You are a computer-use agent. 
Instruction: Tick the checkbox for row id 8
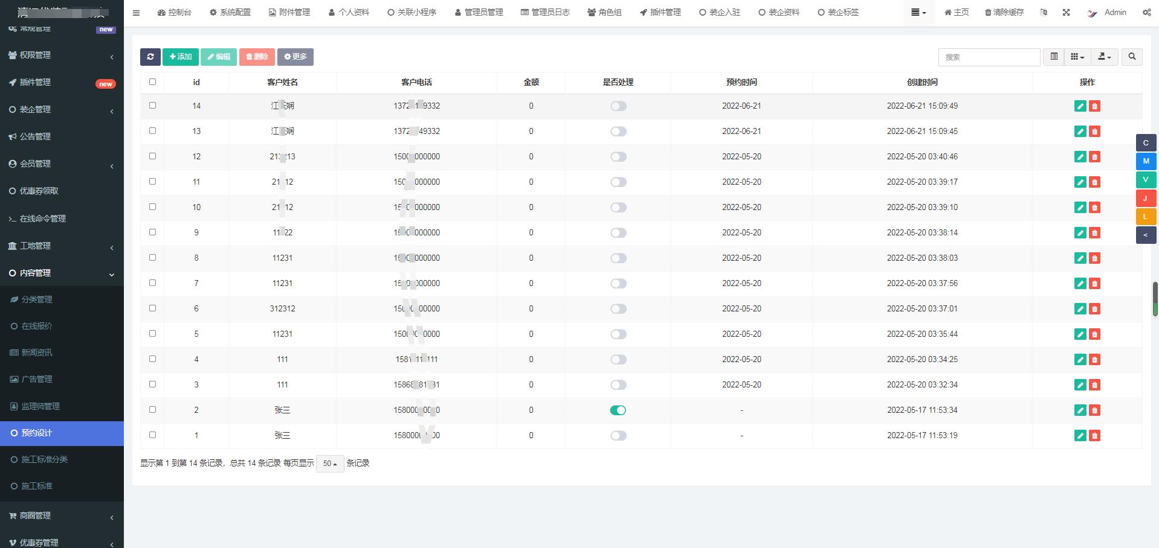coord(152,258)
